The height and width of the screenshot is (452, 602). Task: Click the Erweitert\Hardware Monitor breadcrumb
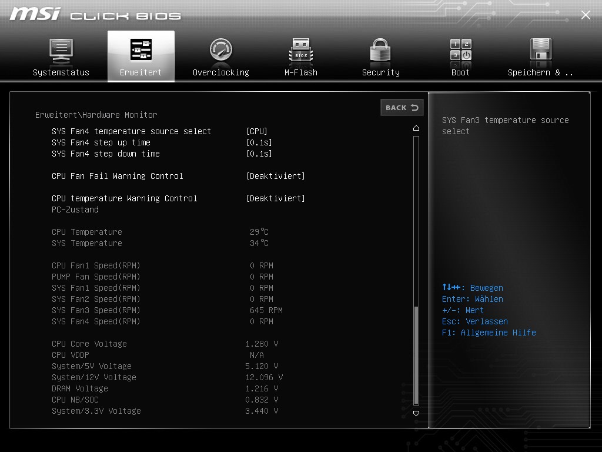pos(96,115)
